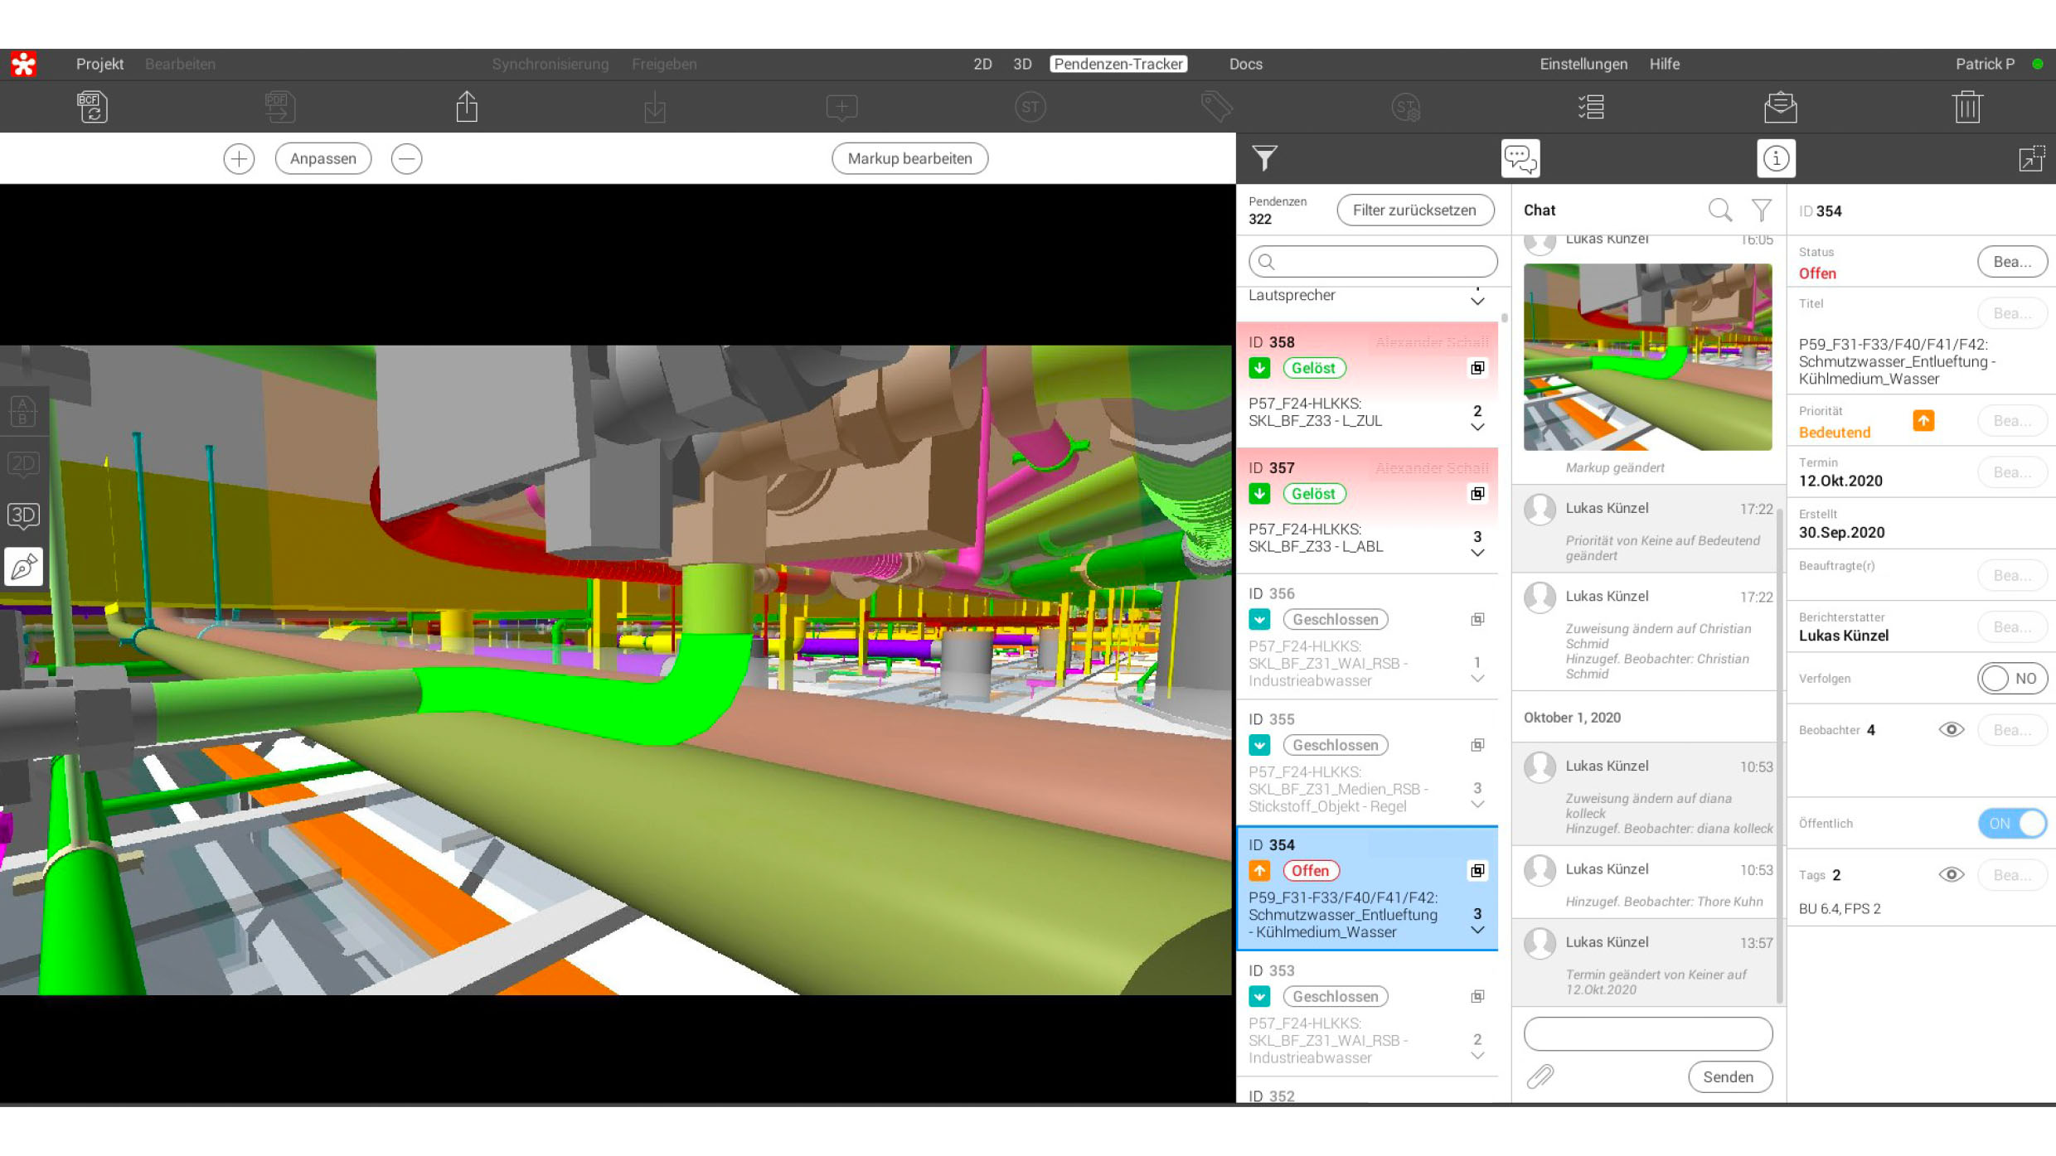Click the Filter zurücksetzen button
Screen dimensions: 2056x1156
click(x=1414, y=210)
